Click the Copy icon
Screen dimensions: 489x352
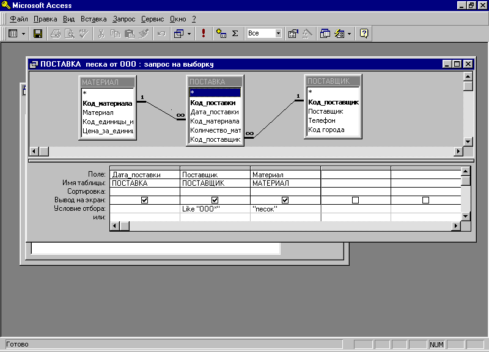click(x=116, y=34)
